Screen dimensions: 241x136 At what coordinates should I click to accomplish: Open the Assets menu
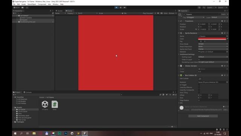[x=23, y=4]
